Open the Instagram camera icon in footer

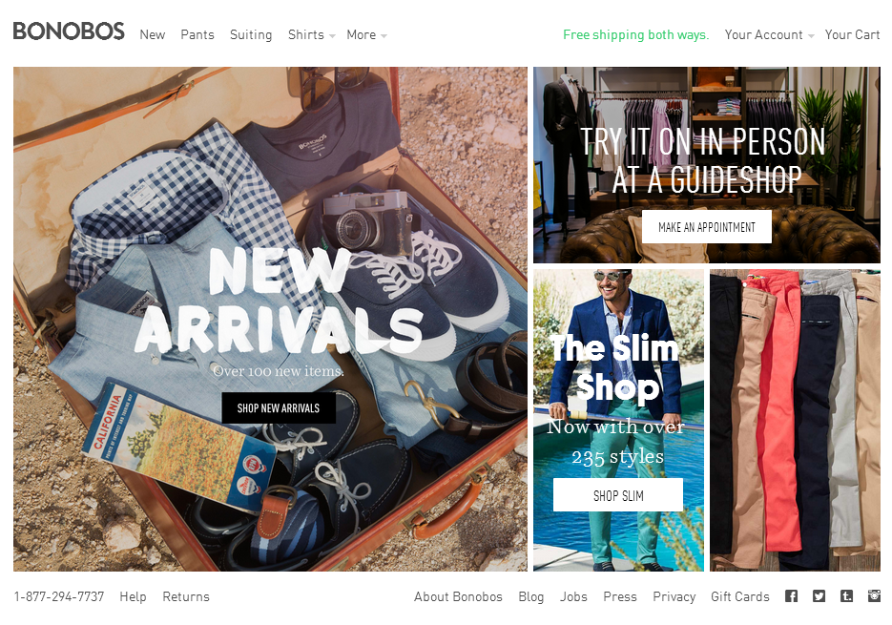pyautogui.click(x=875, y=596)
